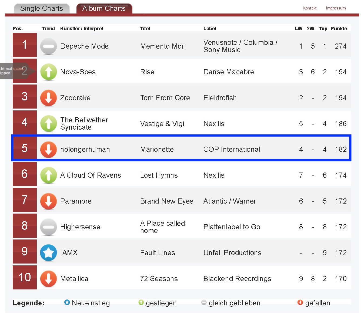Screen dimensions: 361x324
Task: Click the position 1 red rank box
Action: (x=25, y=45)
